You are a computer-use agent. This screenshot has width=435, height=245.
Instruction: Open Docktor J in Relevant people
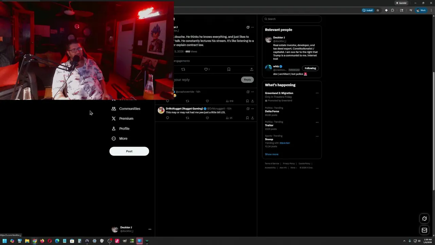pos(279,37)
